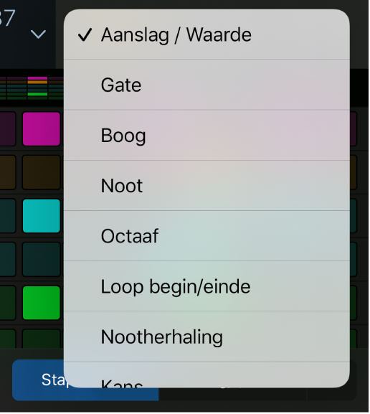
Task: Select Loop begin/einde from the list
Action: [207, 286]
